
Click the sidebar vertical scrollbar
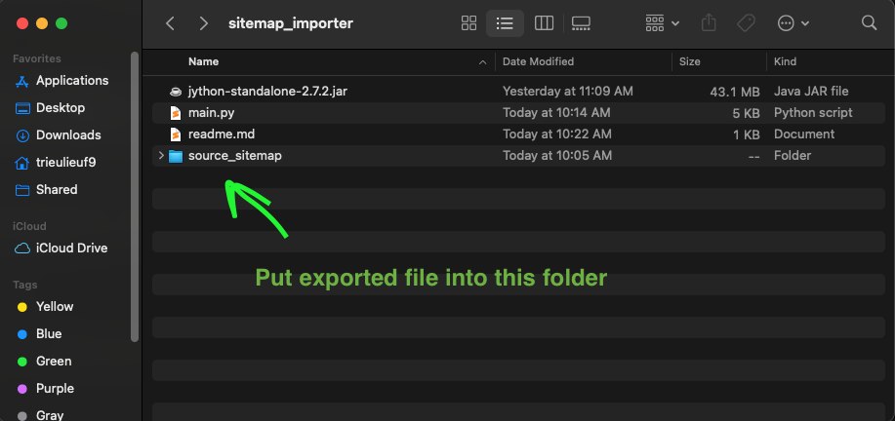(135, 197)
